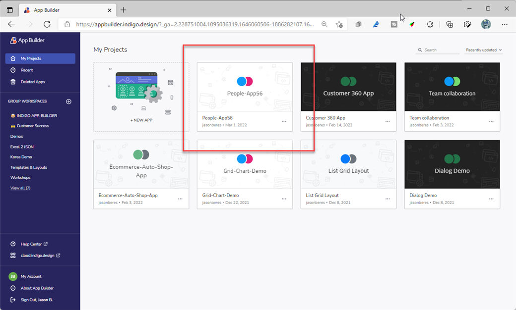Add a new group workspace with plus icon

(x=69, y=102)
